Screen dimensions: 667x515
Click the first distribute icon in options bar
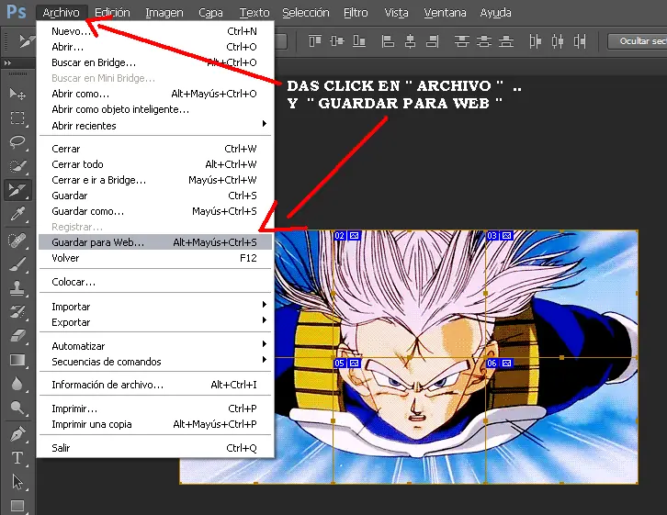coord(462,41)
